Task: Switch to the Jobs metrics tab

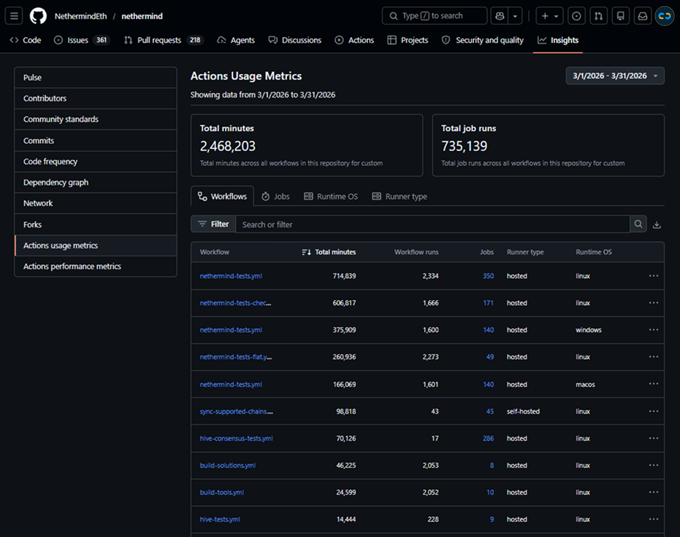Action: 275,196
